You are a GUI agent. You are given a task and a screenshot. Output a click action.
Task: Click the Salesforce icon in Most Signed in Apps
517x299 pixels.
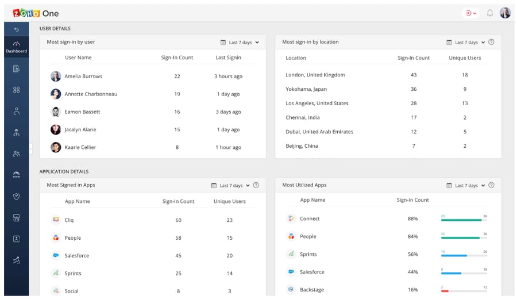pos(56,255)
